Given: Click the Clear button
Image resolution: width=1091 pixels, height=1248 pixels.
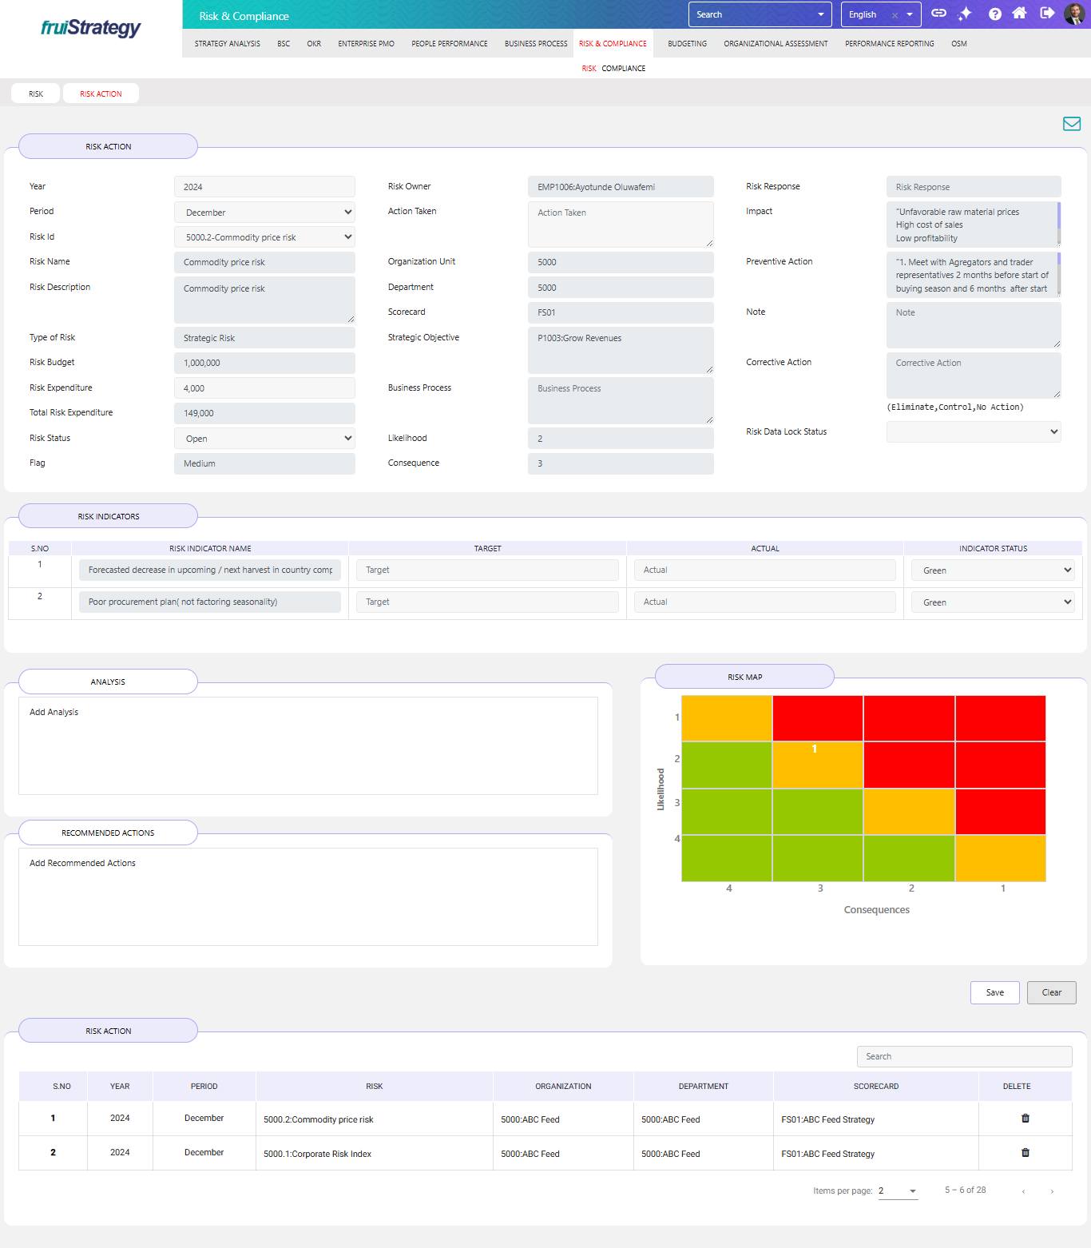Looking at the screenshot, I should tap(1051, 993).
